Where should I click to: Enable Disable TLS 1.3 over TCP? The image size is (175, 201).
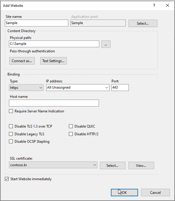11,126
